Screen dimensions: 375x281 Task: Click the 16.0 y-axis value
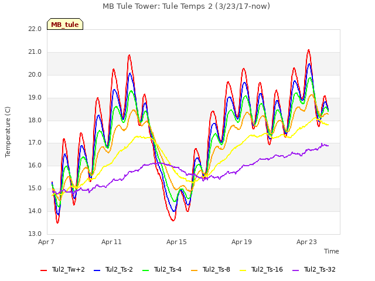click(x=35, y=166)
